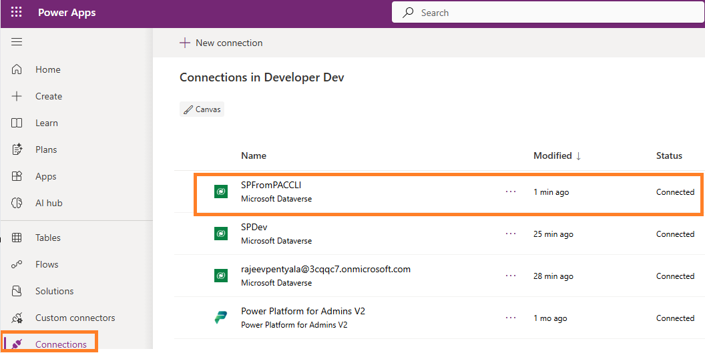Sort by the Name column header
This screenshot has height=353, width=705.
(x=254, y=155)
